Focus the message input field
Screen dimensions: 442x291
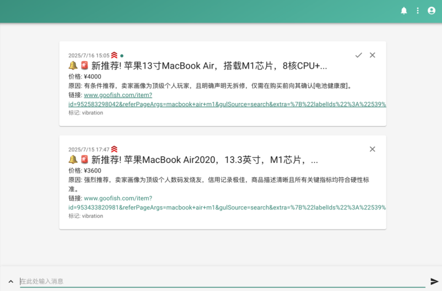(x=222, y=281)
